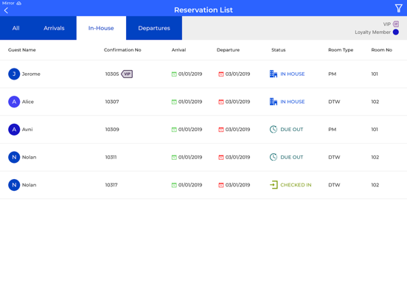This screenshot has height=305, width=407.
Task: Click the Checked In arrow icon
Action: pyautogui.click(x=274, y=185)
